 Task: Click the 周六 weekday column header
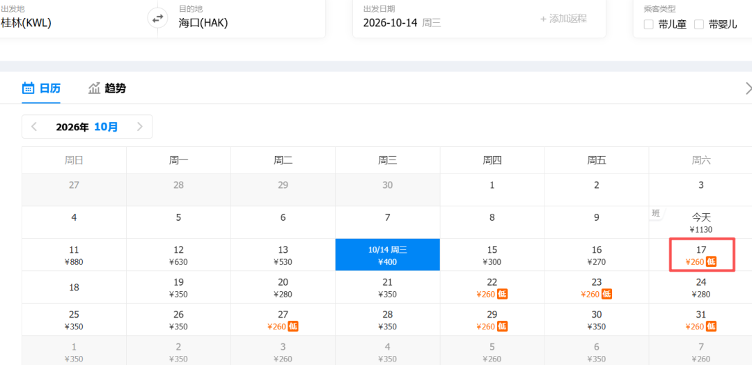(700, 160)
